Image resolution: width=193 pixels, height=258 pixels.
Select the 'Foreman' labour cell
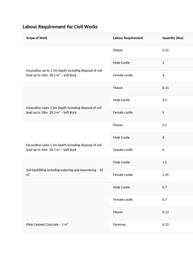119,225
